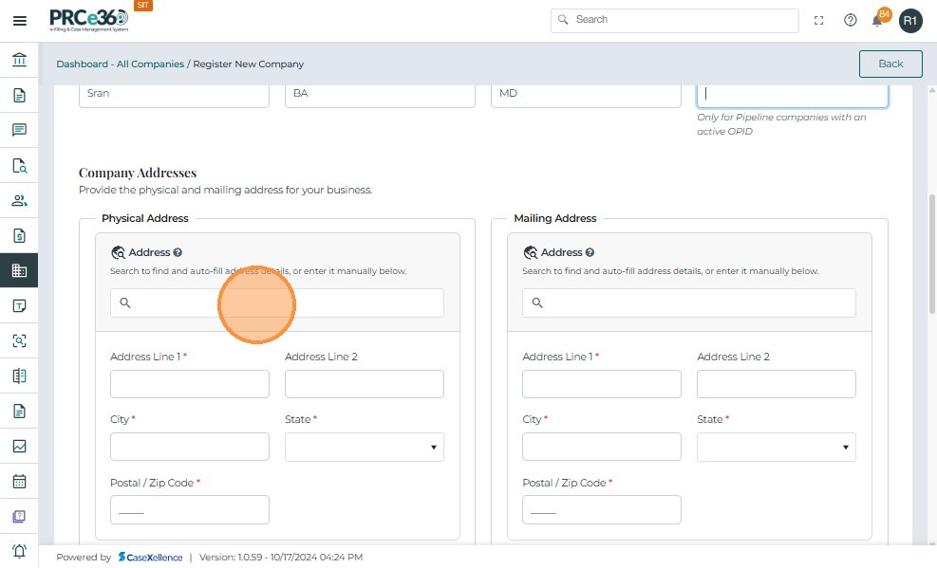Click the chart analytics sidebar icon

19,446
